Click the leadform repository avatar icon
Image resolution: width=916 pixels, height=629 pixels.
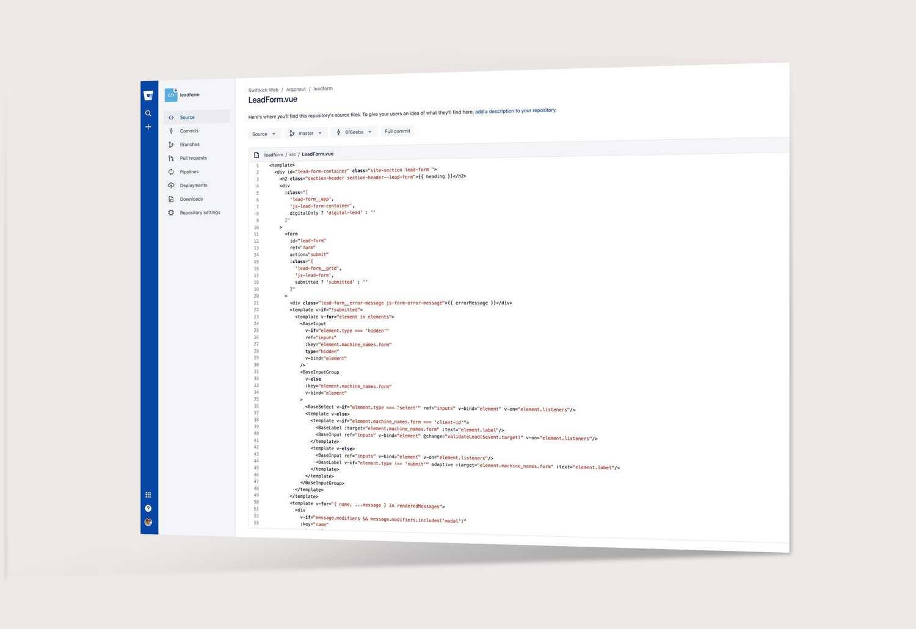(x=171, y=95)
